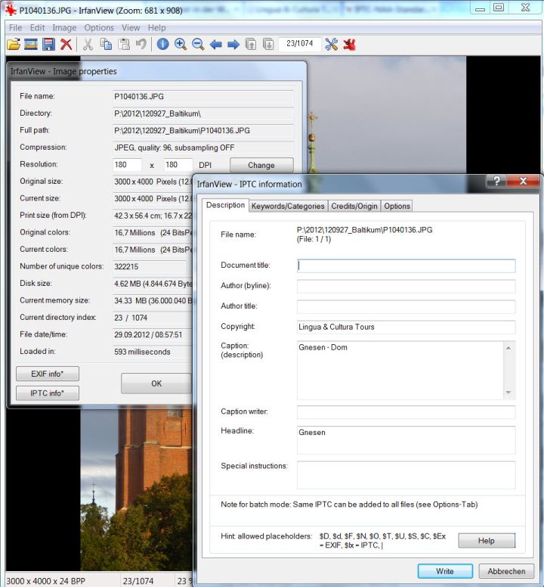Click the Number of unique colors value 322215
The height and width of the screenshot is (587, 544).
pos(149,266)
